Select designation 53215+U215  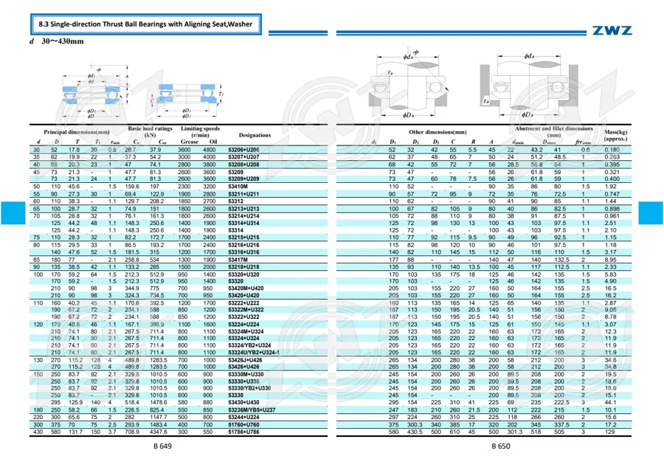243,238
